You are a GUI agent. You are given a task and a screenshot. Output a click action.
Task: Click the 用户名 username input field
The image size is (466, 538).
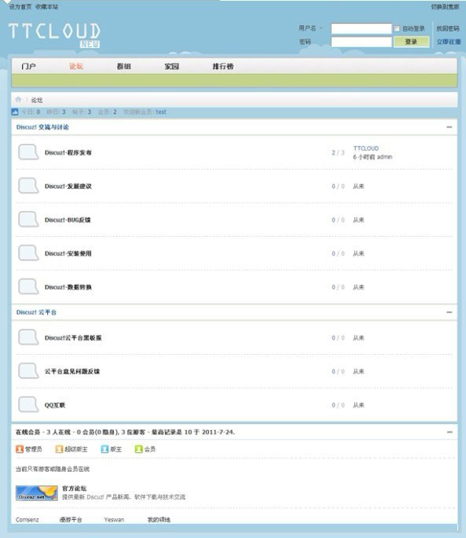(361, 28)
